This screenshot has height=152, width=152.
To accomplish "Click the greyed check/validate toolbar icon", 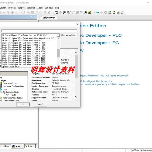I will tap(4, 12).
